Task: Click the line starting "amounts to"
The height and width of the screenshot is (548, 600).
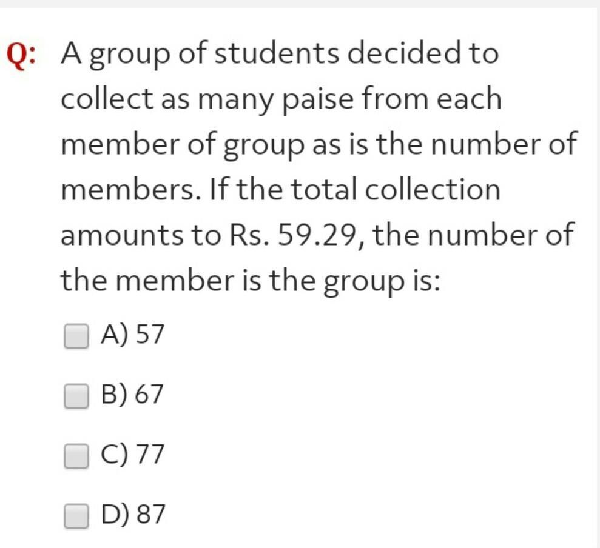Action: 316,235
